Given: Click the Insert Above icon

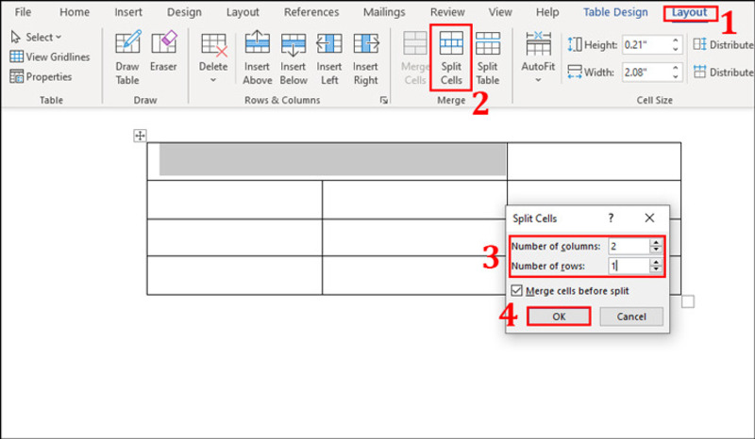Looking at the screenshot, I should coord(258,57).
